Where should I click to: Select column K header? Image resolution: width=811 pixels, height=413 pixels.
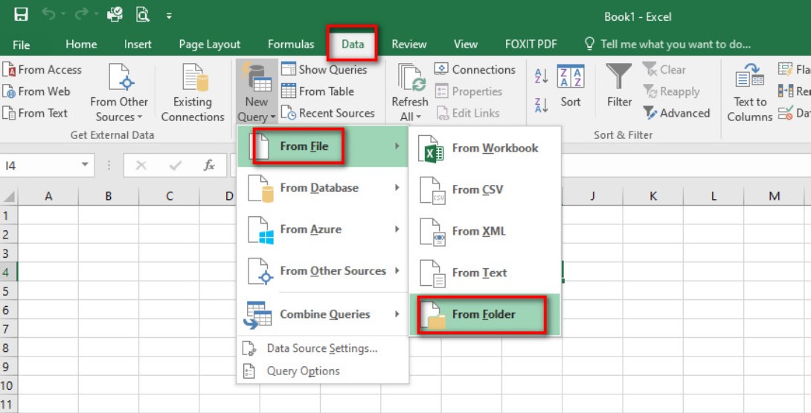pos(653,196)
